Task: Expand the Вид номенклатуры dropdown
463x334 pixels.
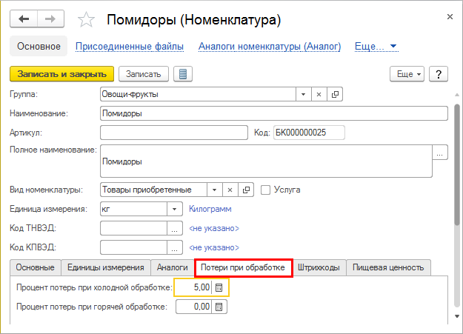Action: (x=214, y=190)
